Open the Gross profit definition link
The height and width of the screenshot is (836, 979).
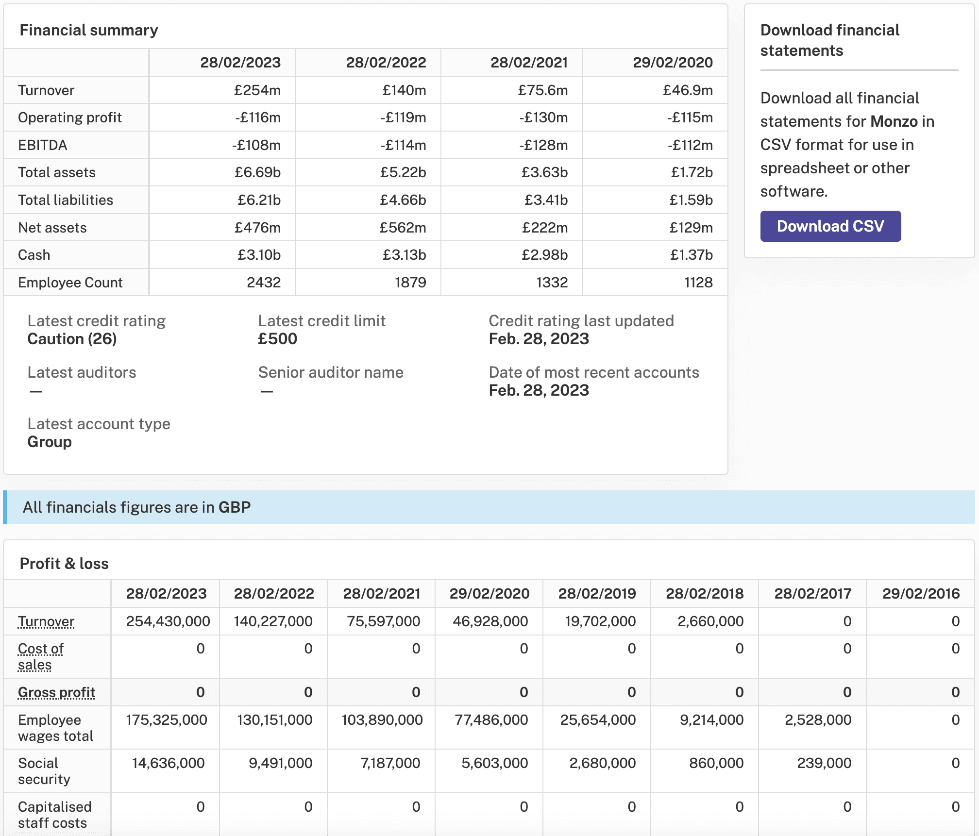point(56,692)
